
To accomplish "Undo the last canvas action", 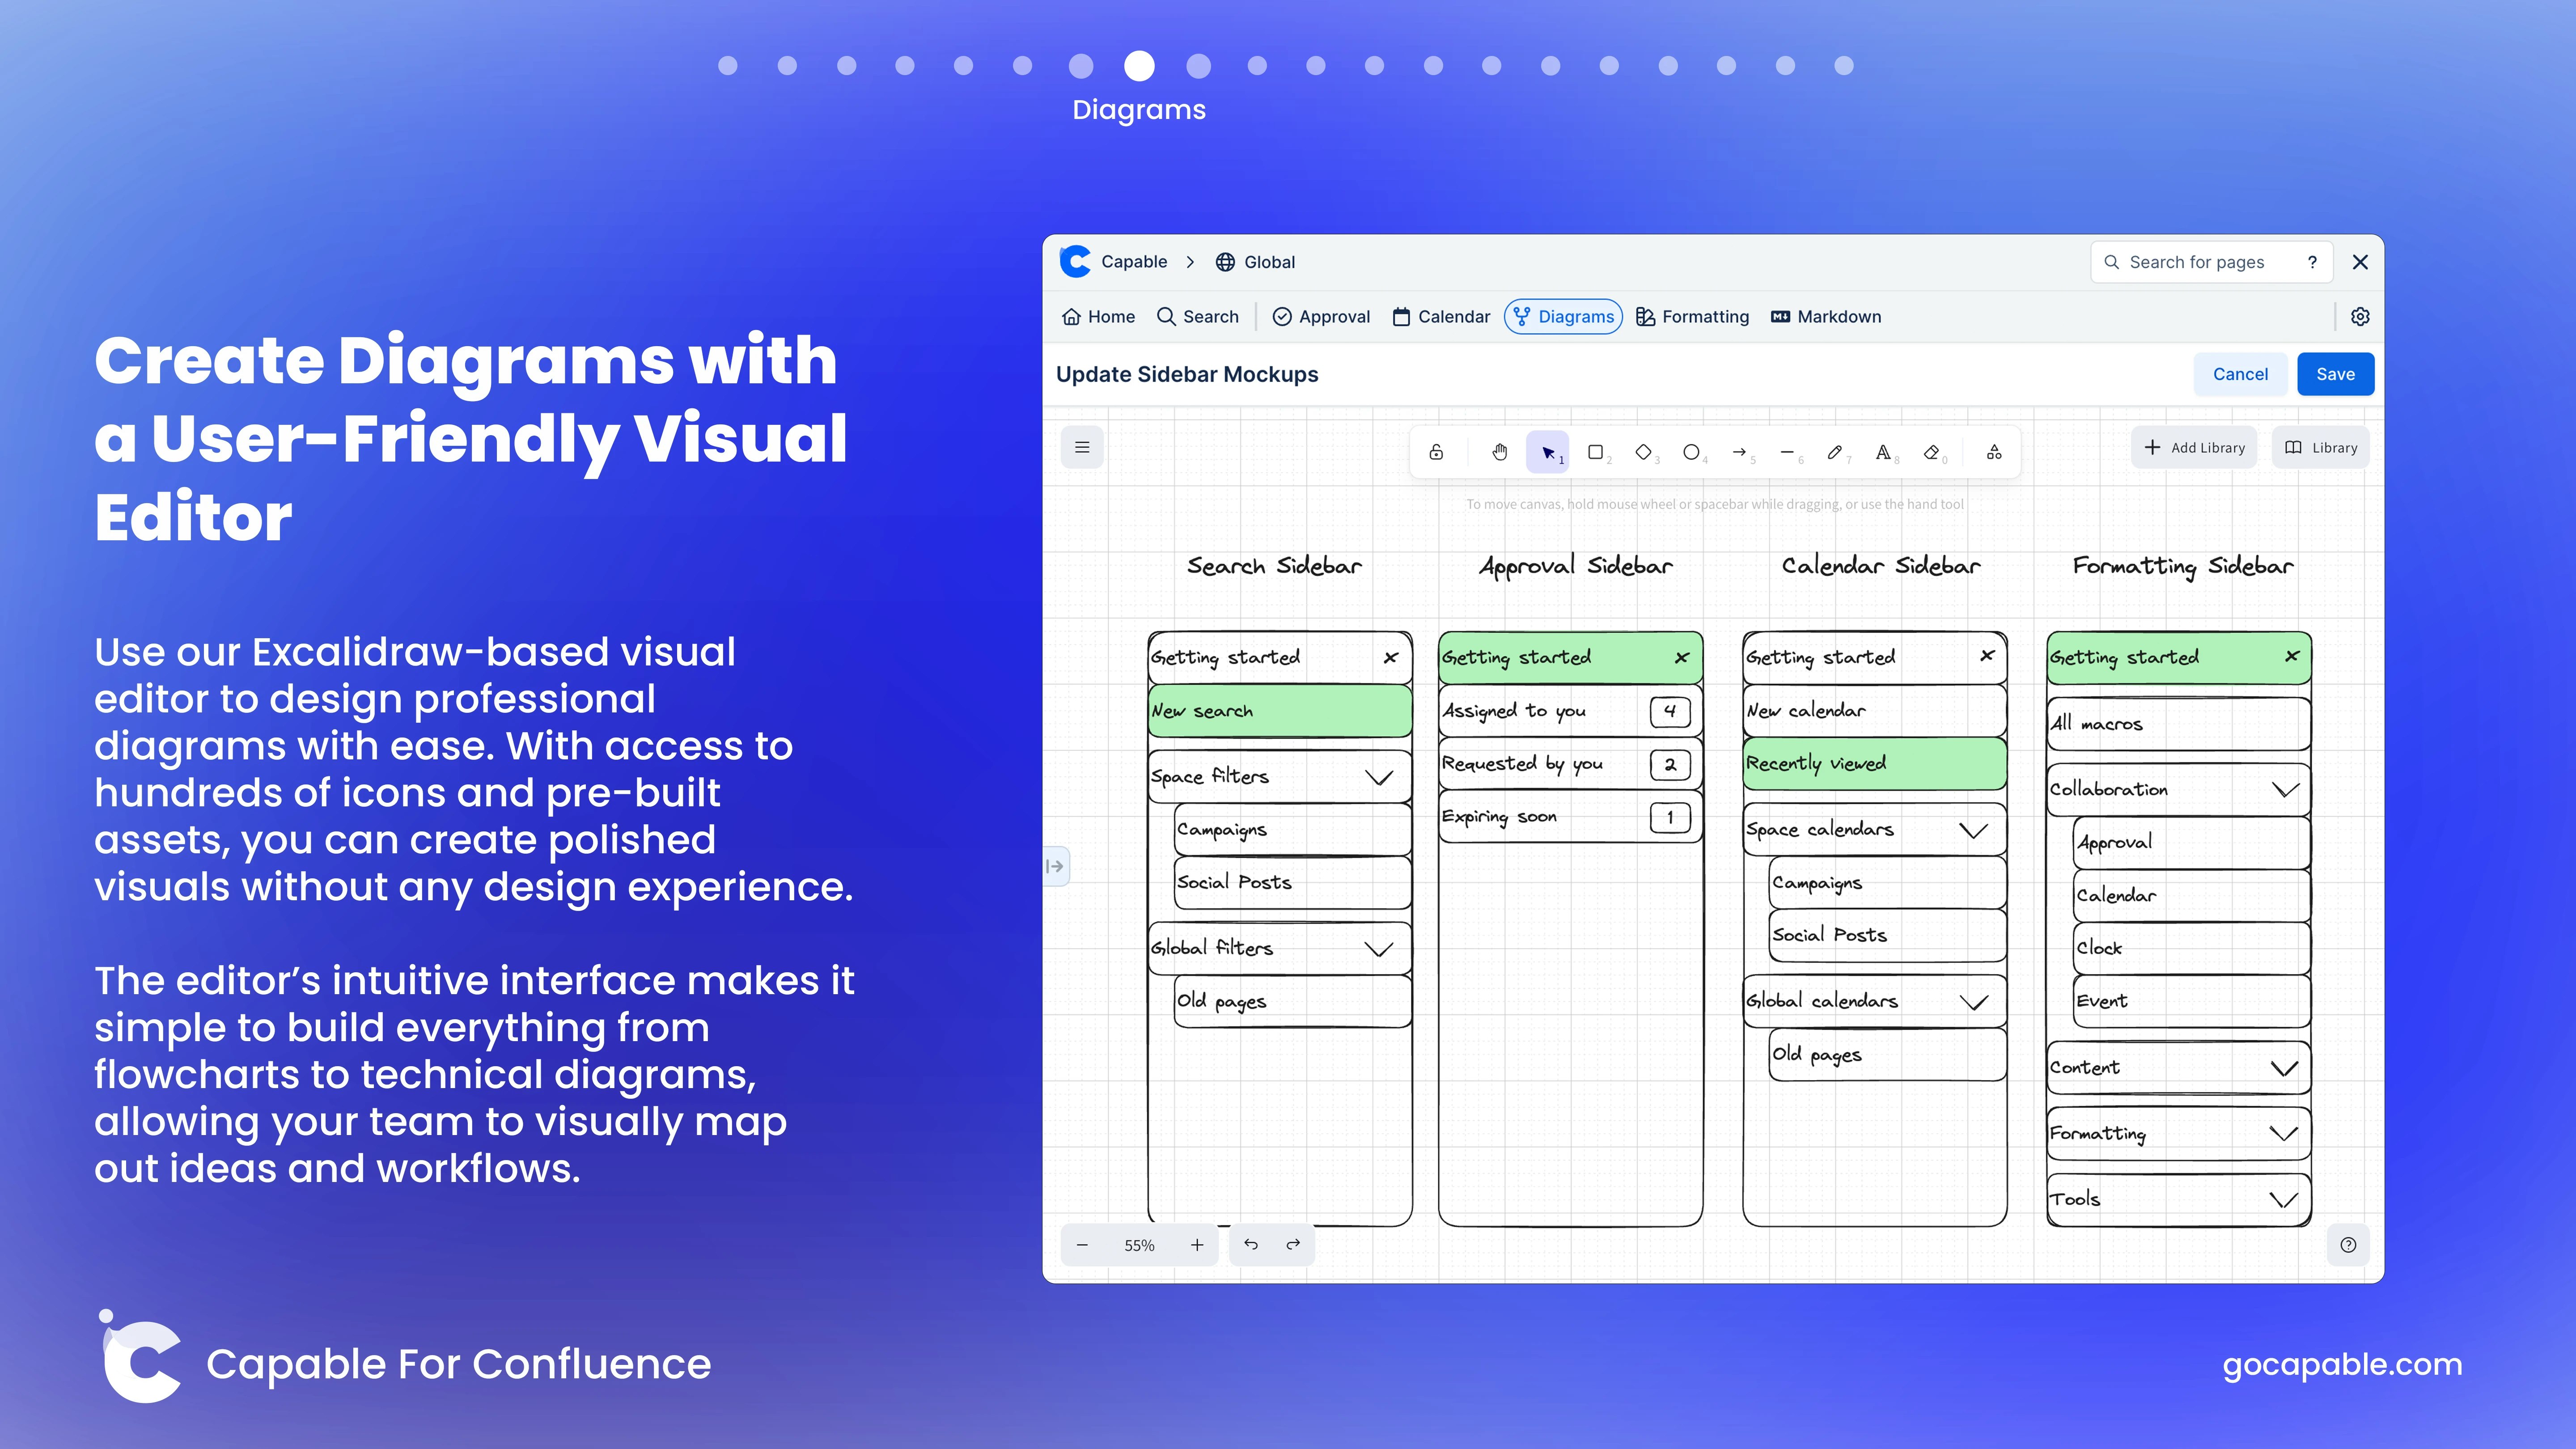I will [1251, 1245].
